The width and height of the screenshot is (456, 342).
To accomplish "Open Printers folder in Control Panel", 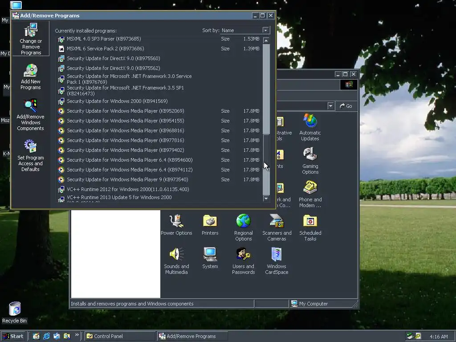I will tap(210, 224).
